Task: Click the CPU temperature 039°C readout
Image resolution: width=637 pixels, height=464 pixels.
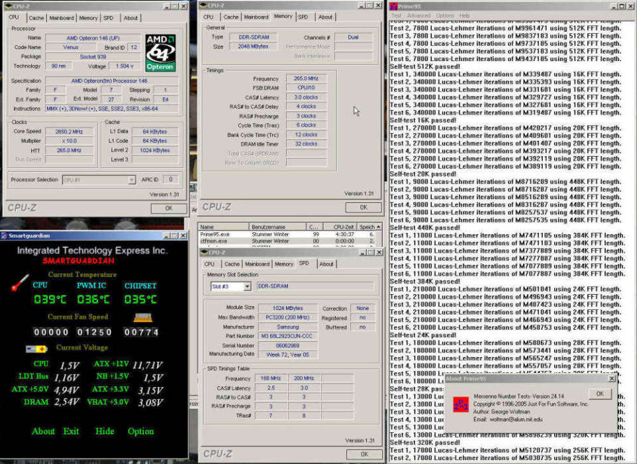Action: pyautogui.click(x=50, y=299)
